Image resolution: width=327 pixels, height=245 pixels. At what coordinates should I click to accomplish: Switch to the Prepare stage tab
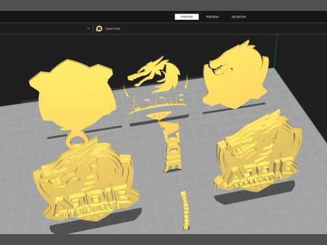187,17
